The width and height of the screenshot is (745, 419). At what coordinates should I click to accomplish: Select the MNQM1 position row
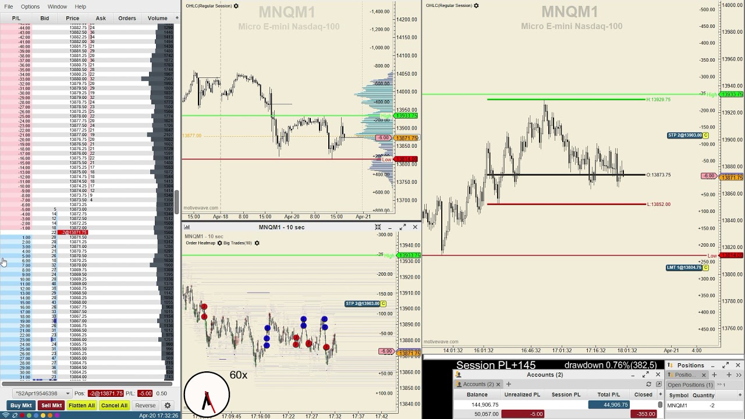pyautogui.click(x=705, y=406)
